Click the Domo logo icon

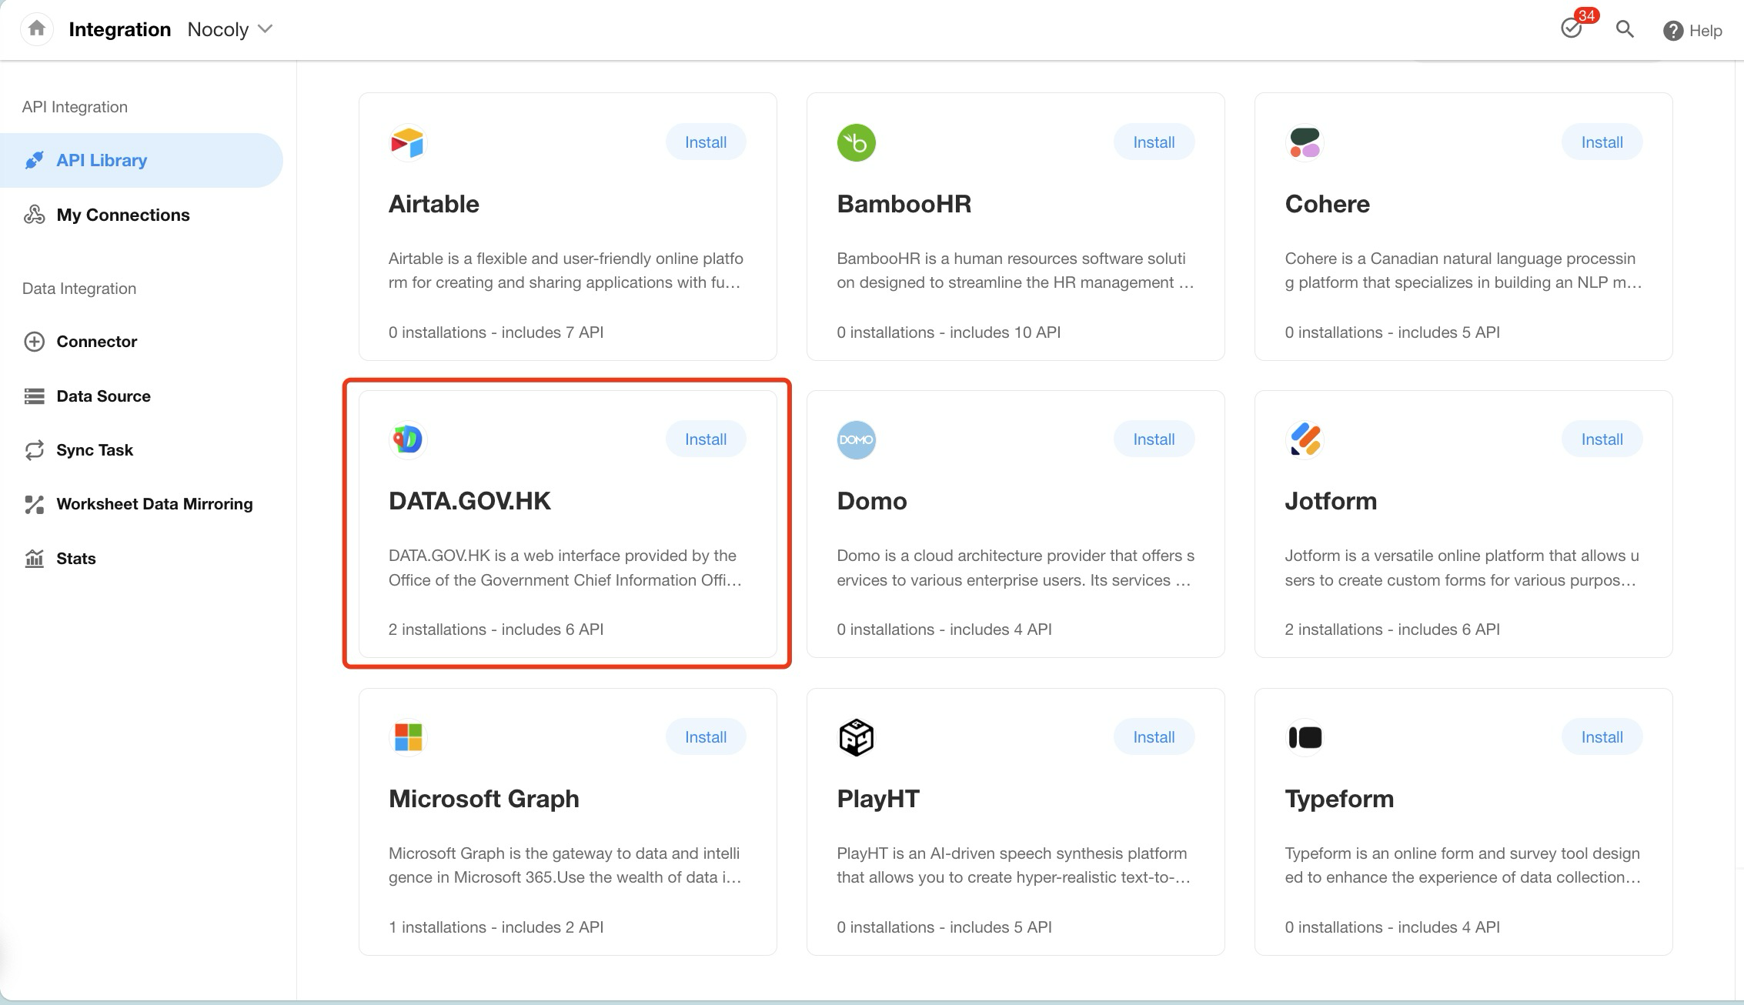pos(856,439)
